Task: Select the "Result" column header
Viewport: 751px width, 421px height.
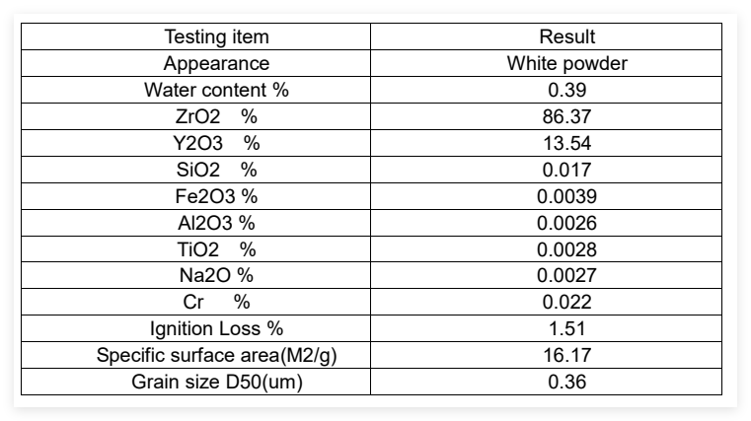Action: (x=566, y=37)
